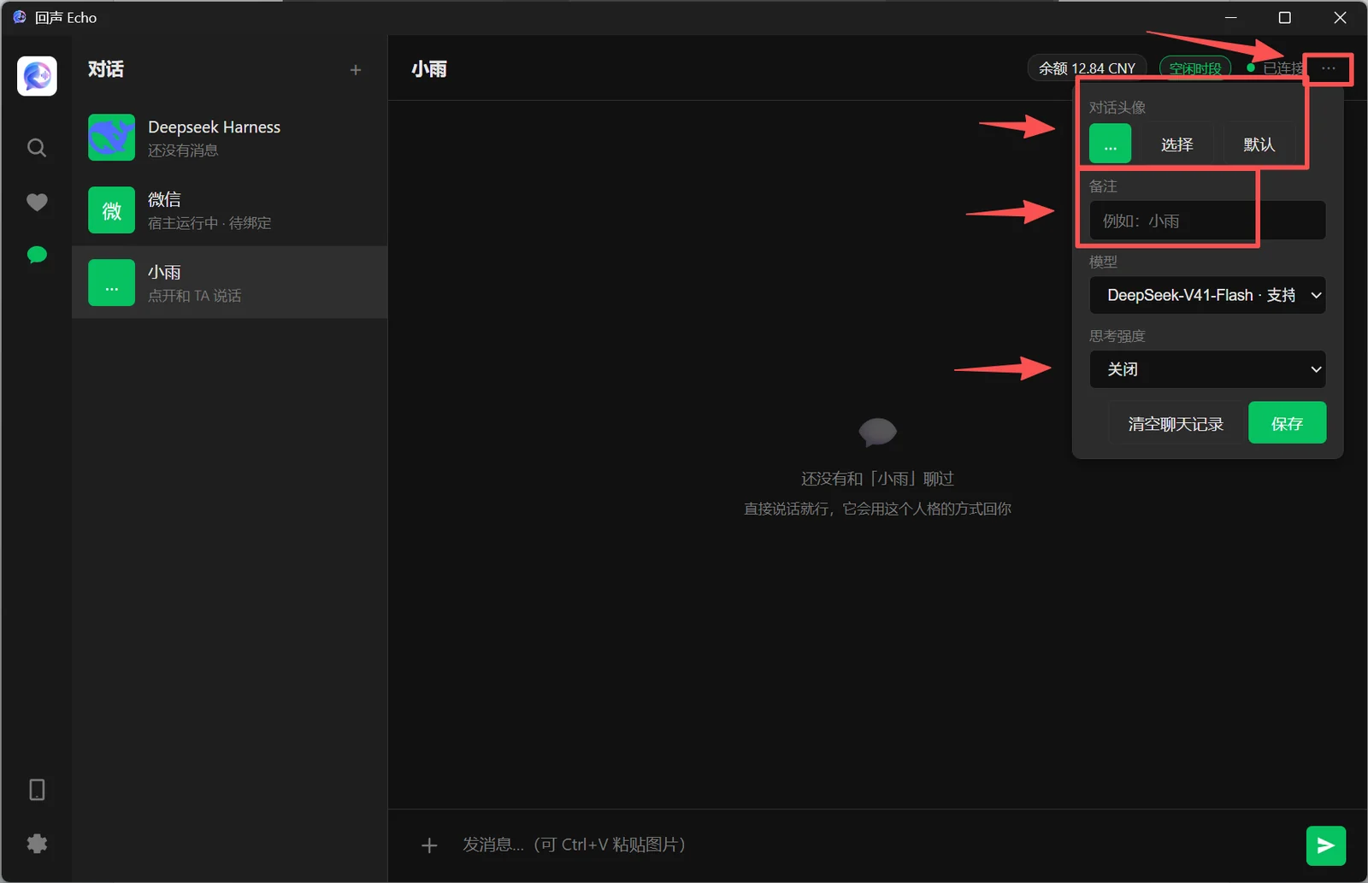Open the search icon in sidebar

pos(36,148)
